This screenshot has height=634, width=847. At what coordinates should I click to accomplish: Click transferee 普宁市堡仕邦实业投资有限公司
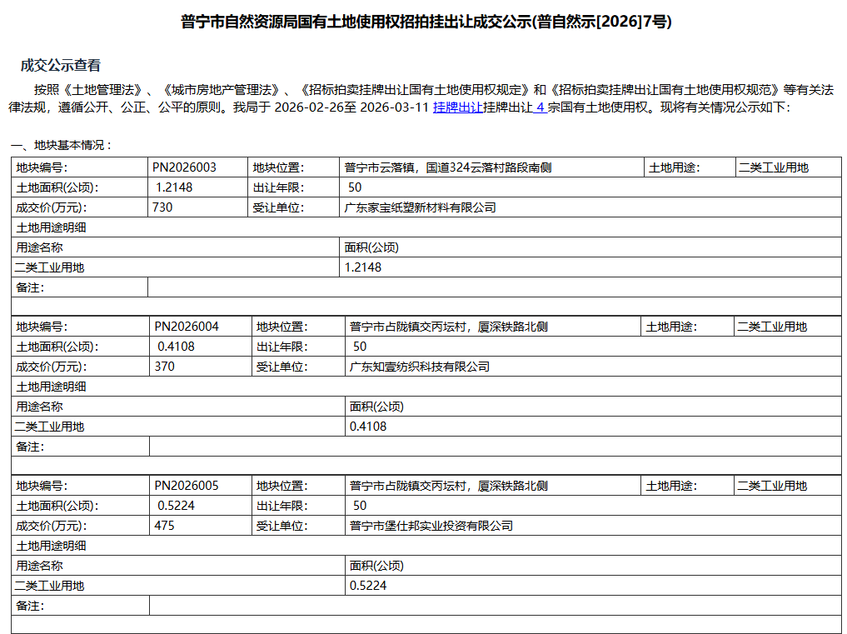431,526
